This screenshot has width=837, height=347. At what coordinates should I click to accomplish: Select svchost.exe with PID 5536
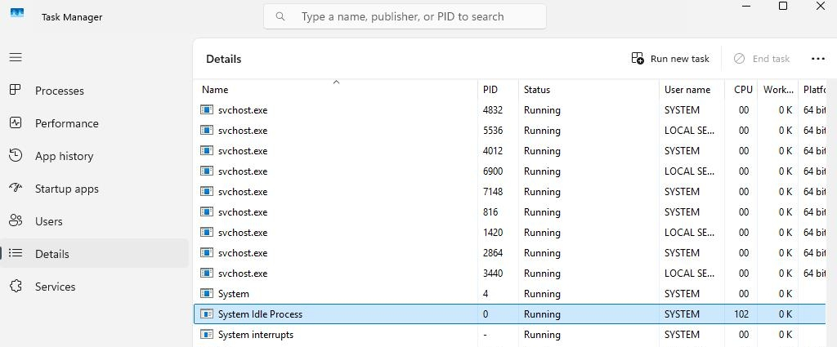(512, 131)
